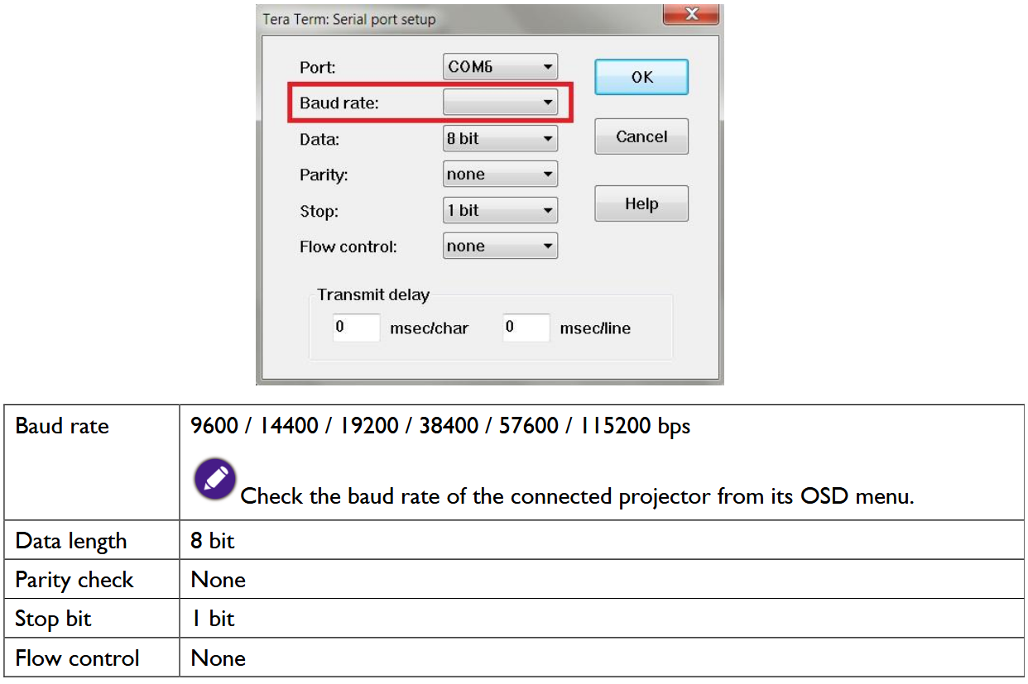Click the Cancel button
The height and width of the screenshot is (684, 1028).
641,136
